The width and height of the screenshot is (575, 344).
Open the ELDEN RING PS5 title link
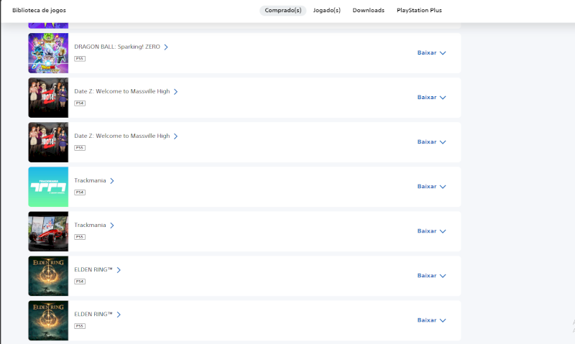(93, 315)
